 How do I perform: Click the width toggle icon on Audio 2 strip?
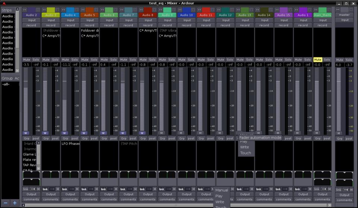point(25,10)
